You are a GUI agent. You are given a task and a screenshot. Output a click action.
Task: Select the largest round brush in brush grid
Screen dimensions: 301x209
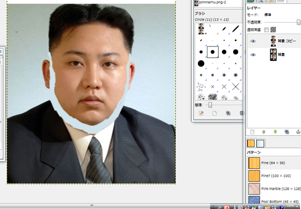pos(201,64)
